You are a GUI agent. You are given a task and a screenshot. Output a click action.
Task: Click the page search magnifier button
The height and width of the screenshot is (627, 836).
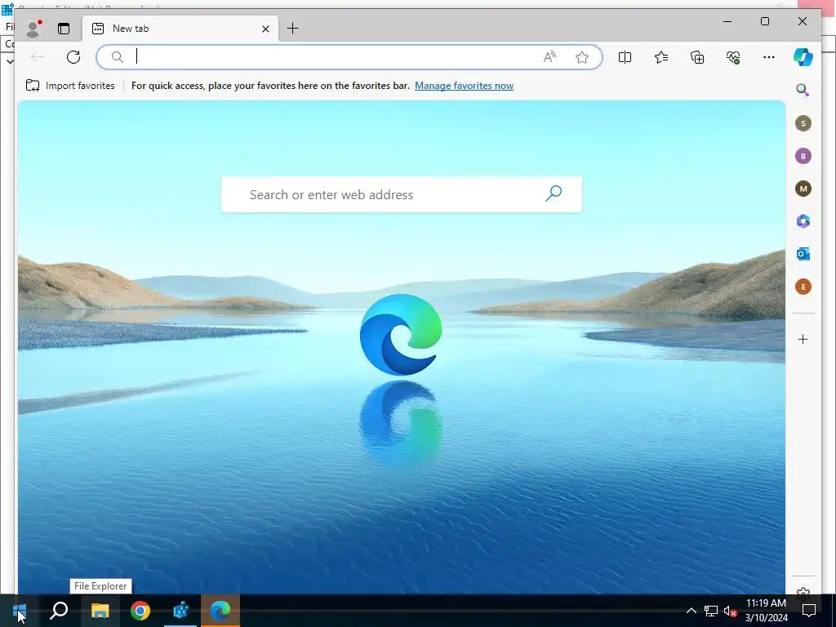point(553,193)
